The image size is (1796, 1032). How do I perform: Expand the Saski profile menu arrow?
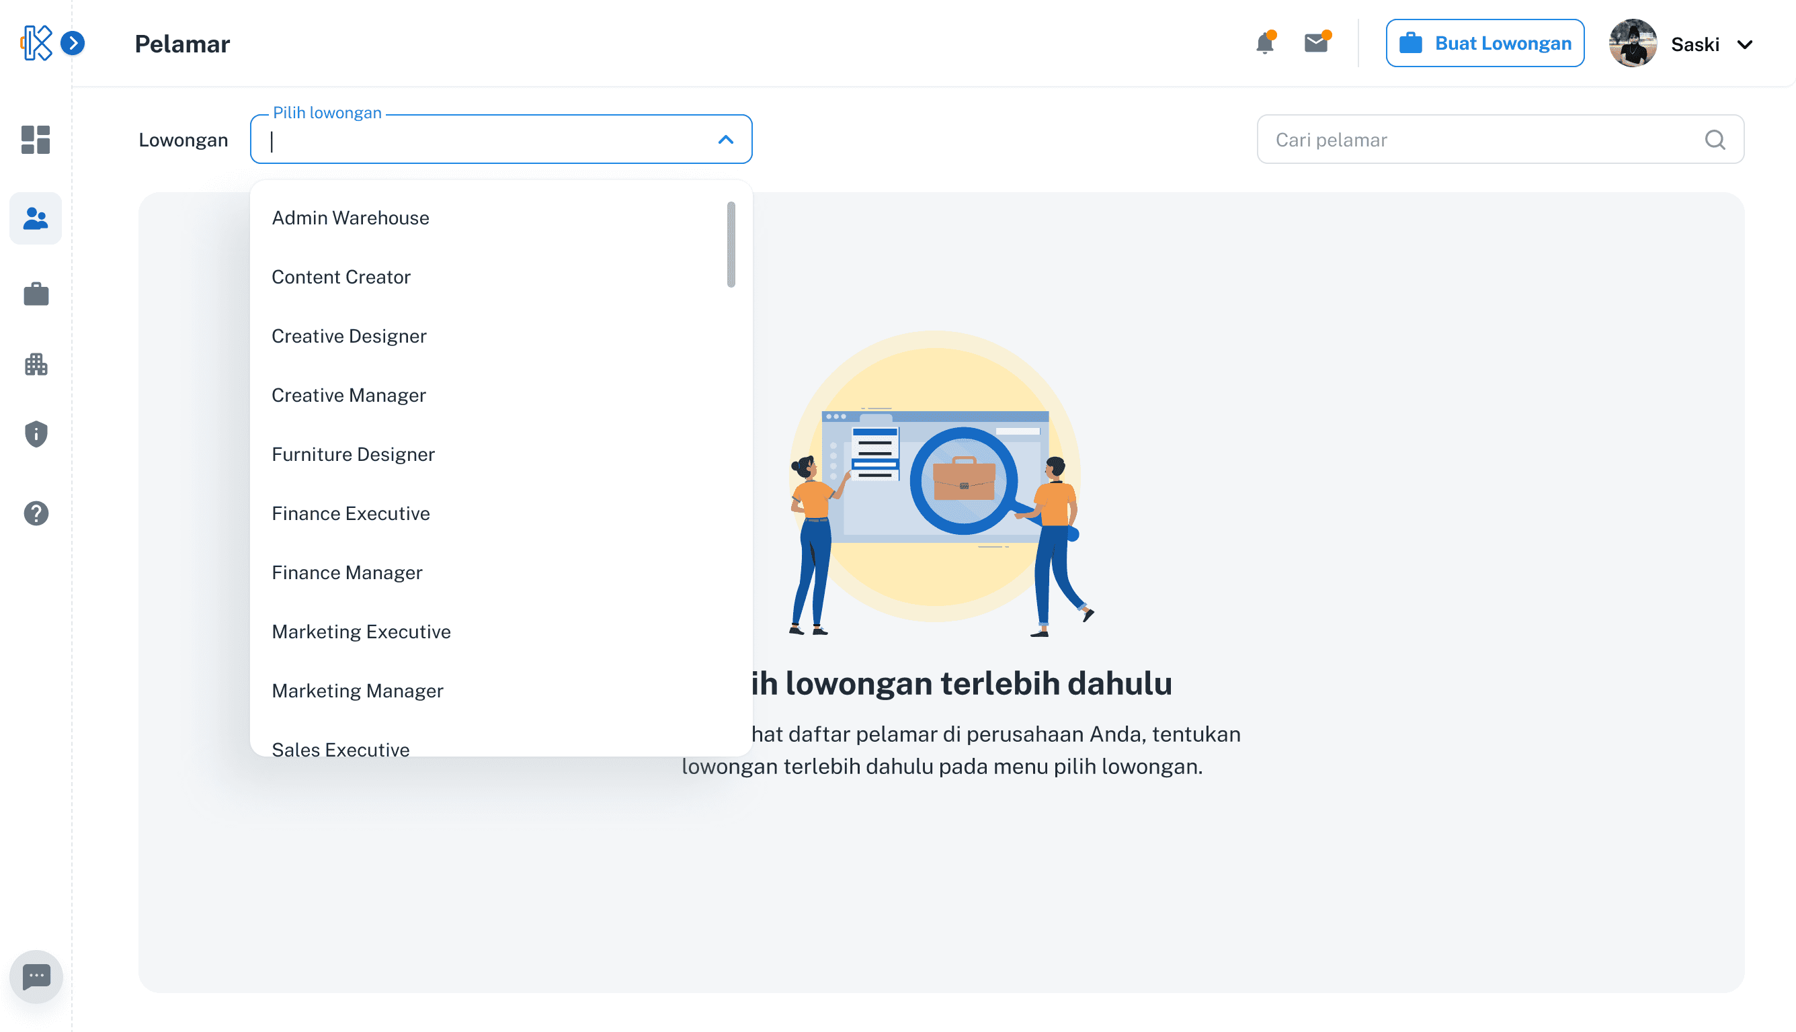tap(1745, 44)
